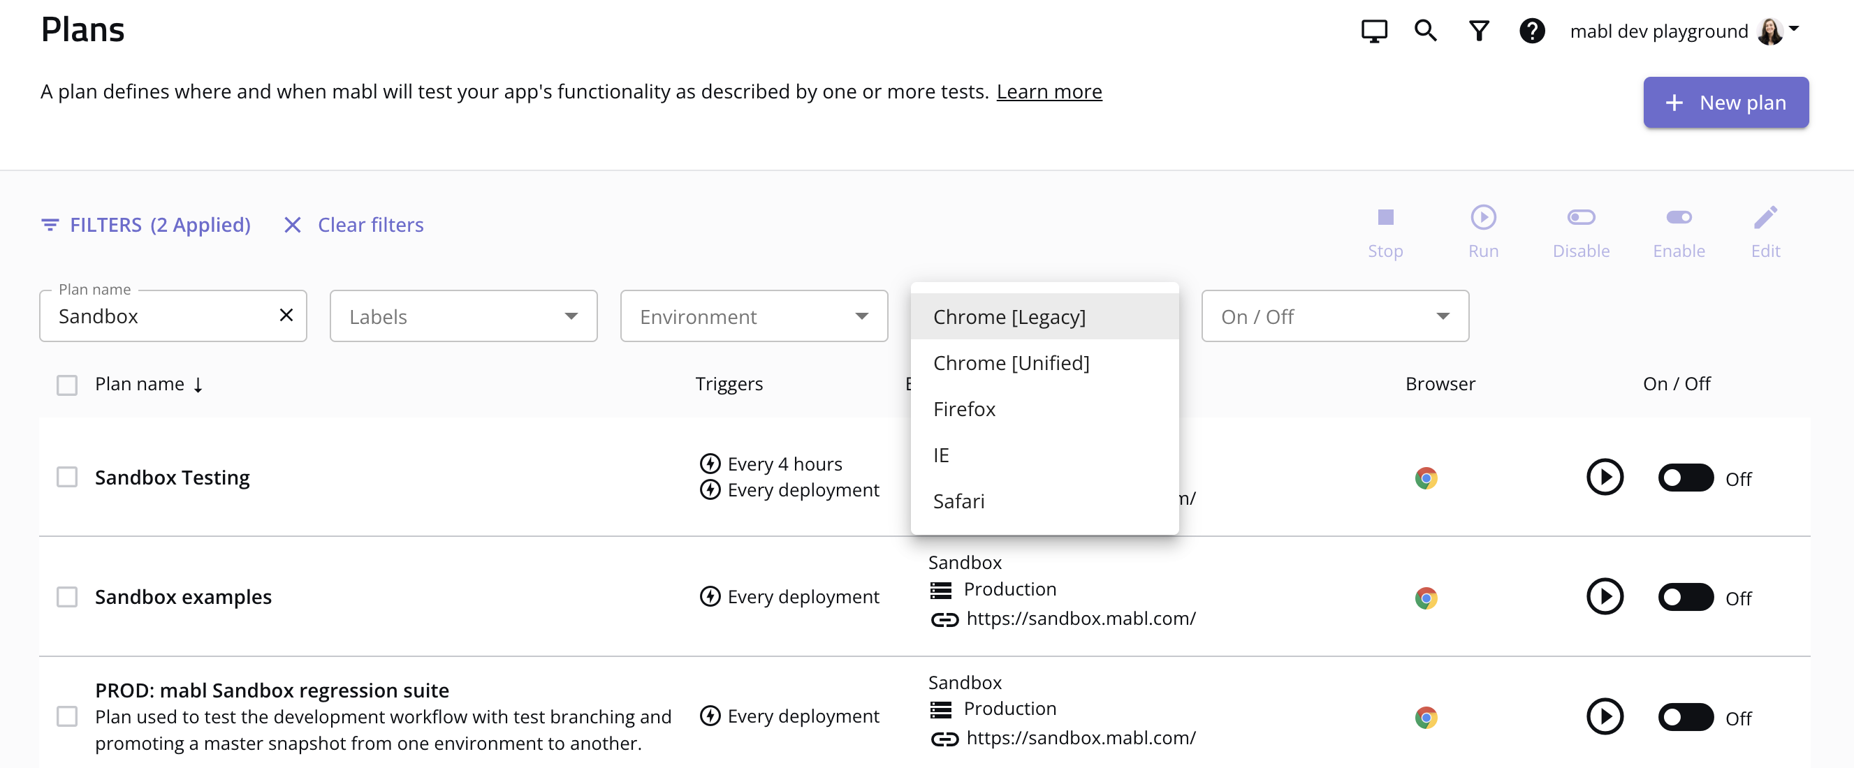
Task: Click the New plan button
Action: 1725,103
